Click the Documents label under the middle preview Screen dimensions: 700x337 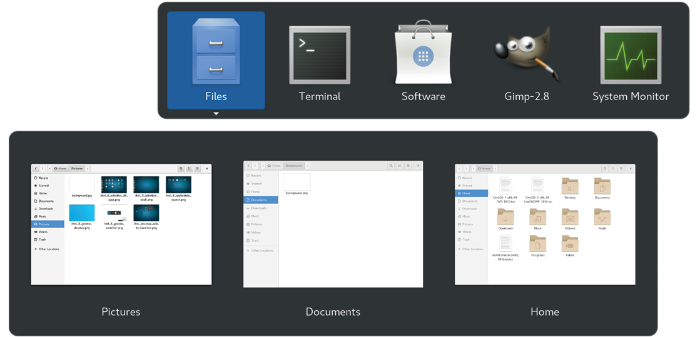[333, 311]
